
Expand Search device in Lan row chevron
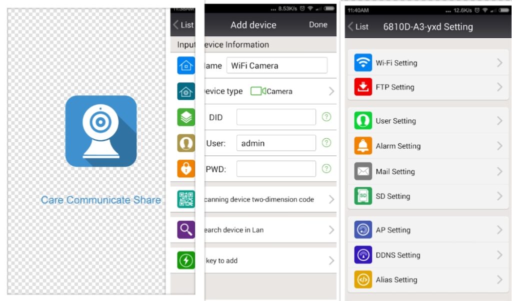tap(331, 230)
